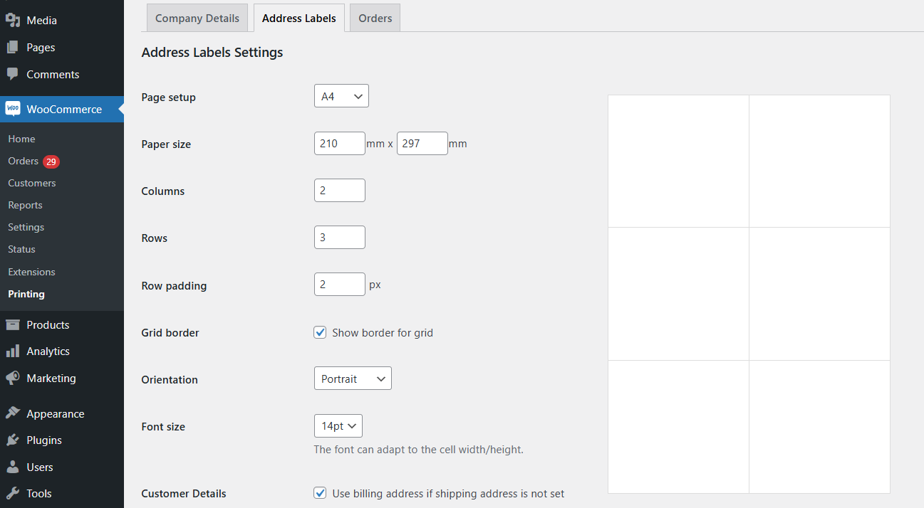
Task: Click the Columns number input field
Action: point(340,191)
